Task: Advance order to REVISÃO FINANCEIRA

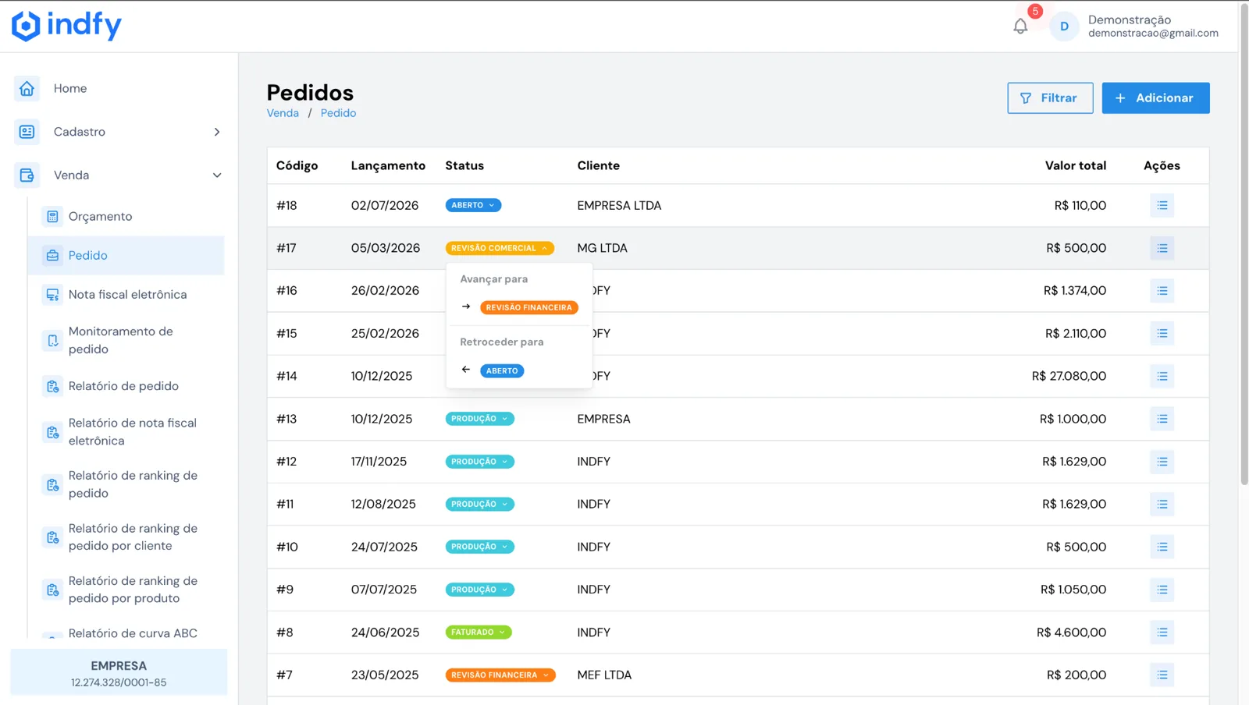Action: click(x=528, y=307)
